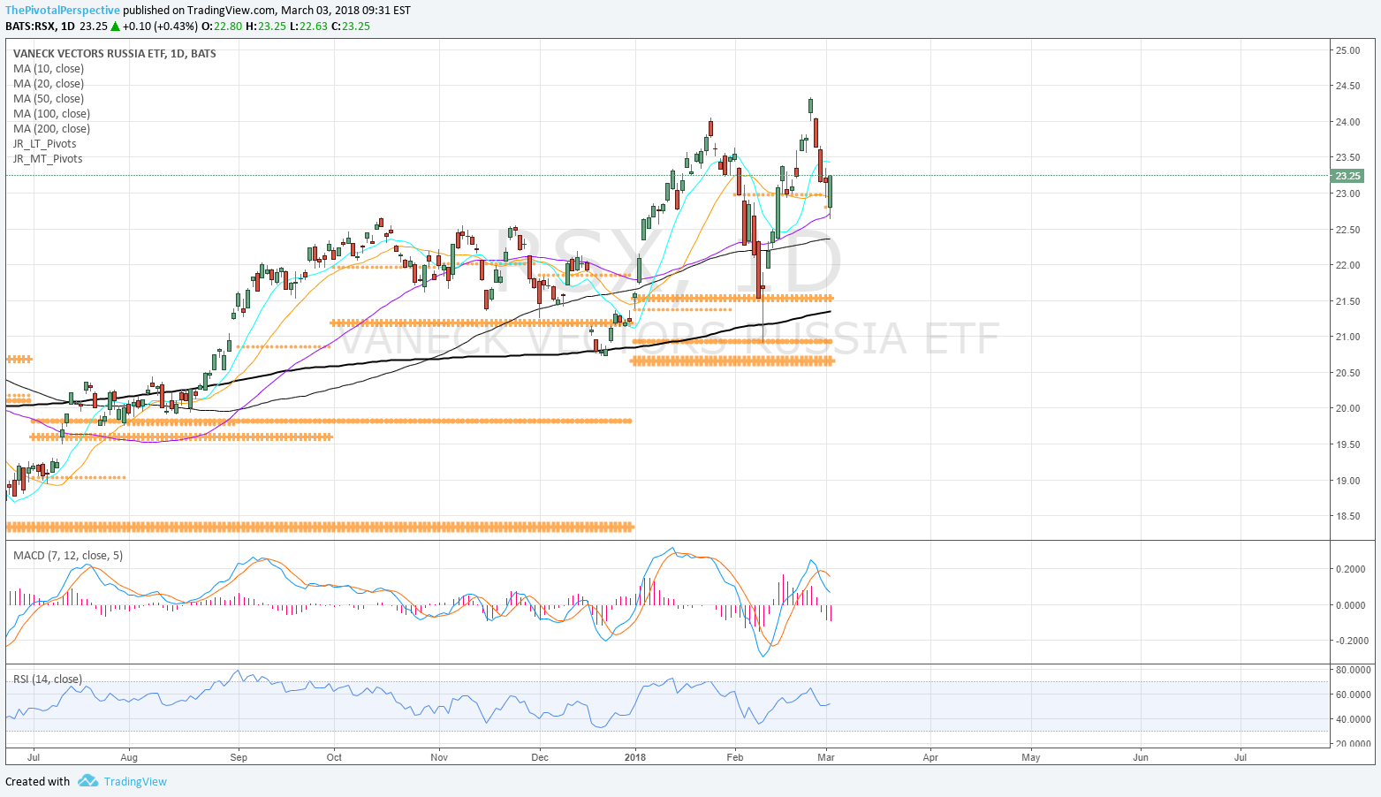Select the BATS:RSX, 1D symbol text

(41, 27)
